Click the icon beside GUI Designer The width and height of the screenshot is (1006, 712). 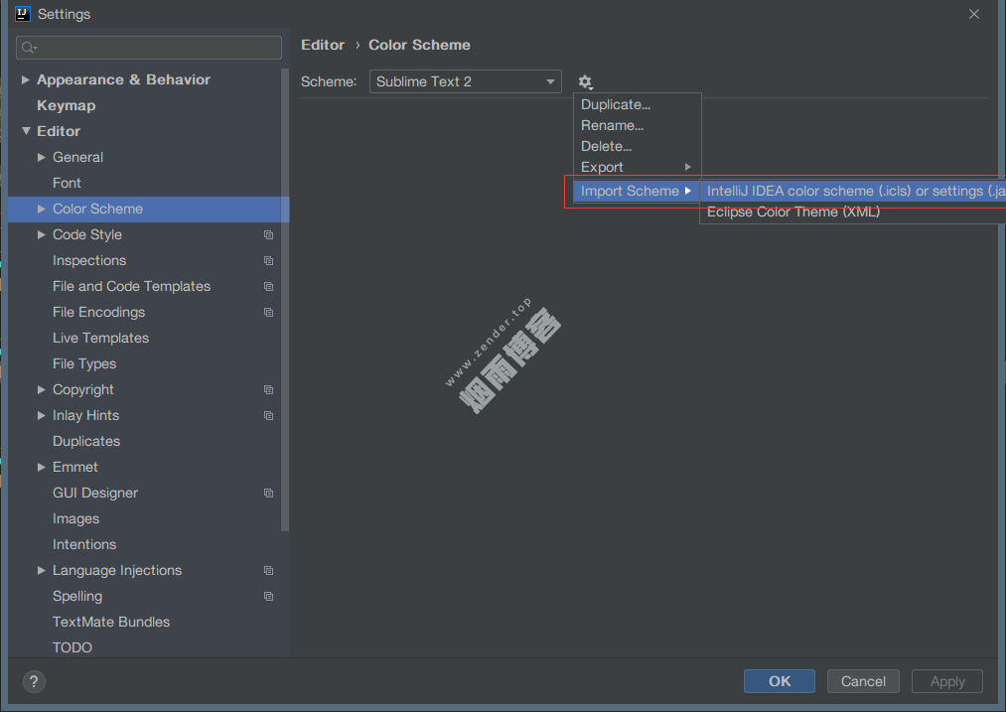(268, 494)
